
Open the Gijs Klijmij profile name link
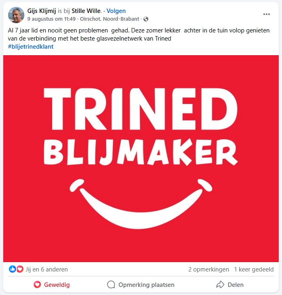pyautogui.click(x=41, y=11)
